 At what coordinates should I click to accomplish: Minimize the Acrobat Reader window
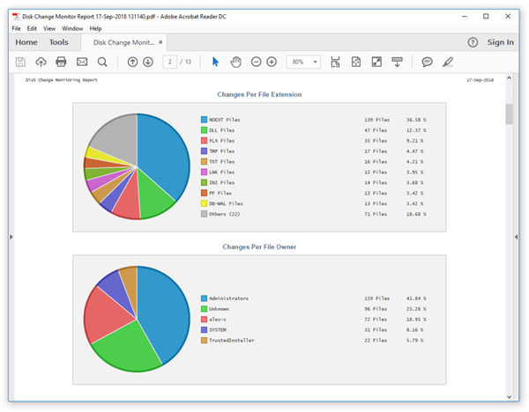point(465,17)
